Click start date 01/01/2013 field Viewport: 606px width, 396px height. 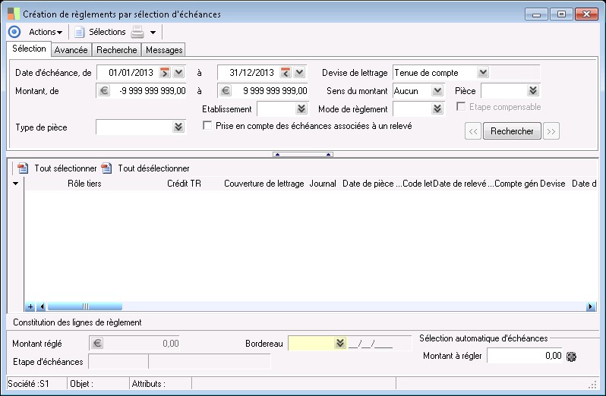point(128,73)
